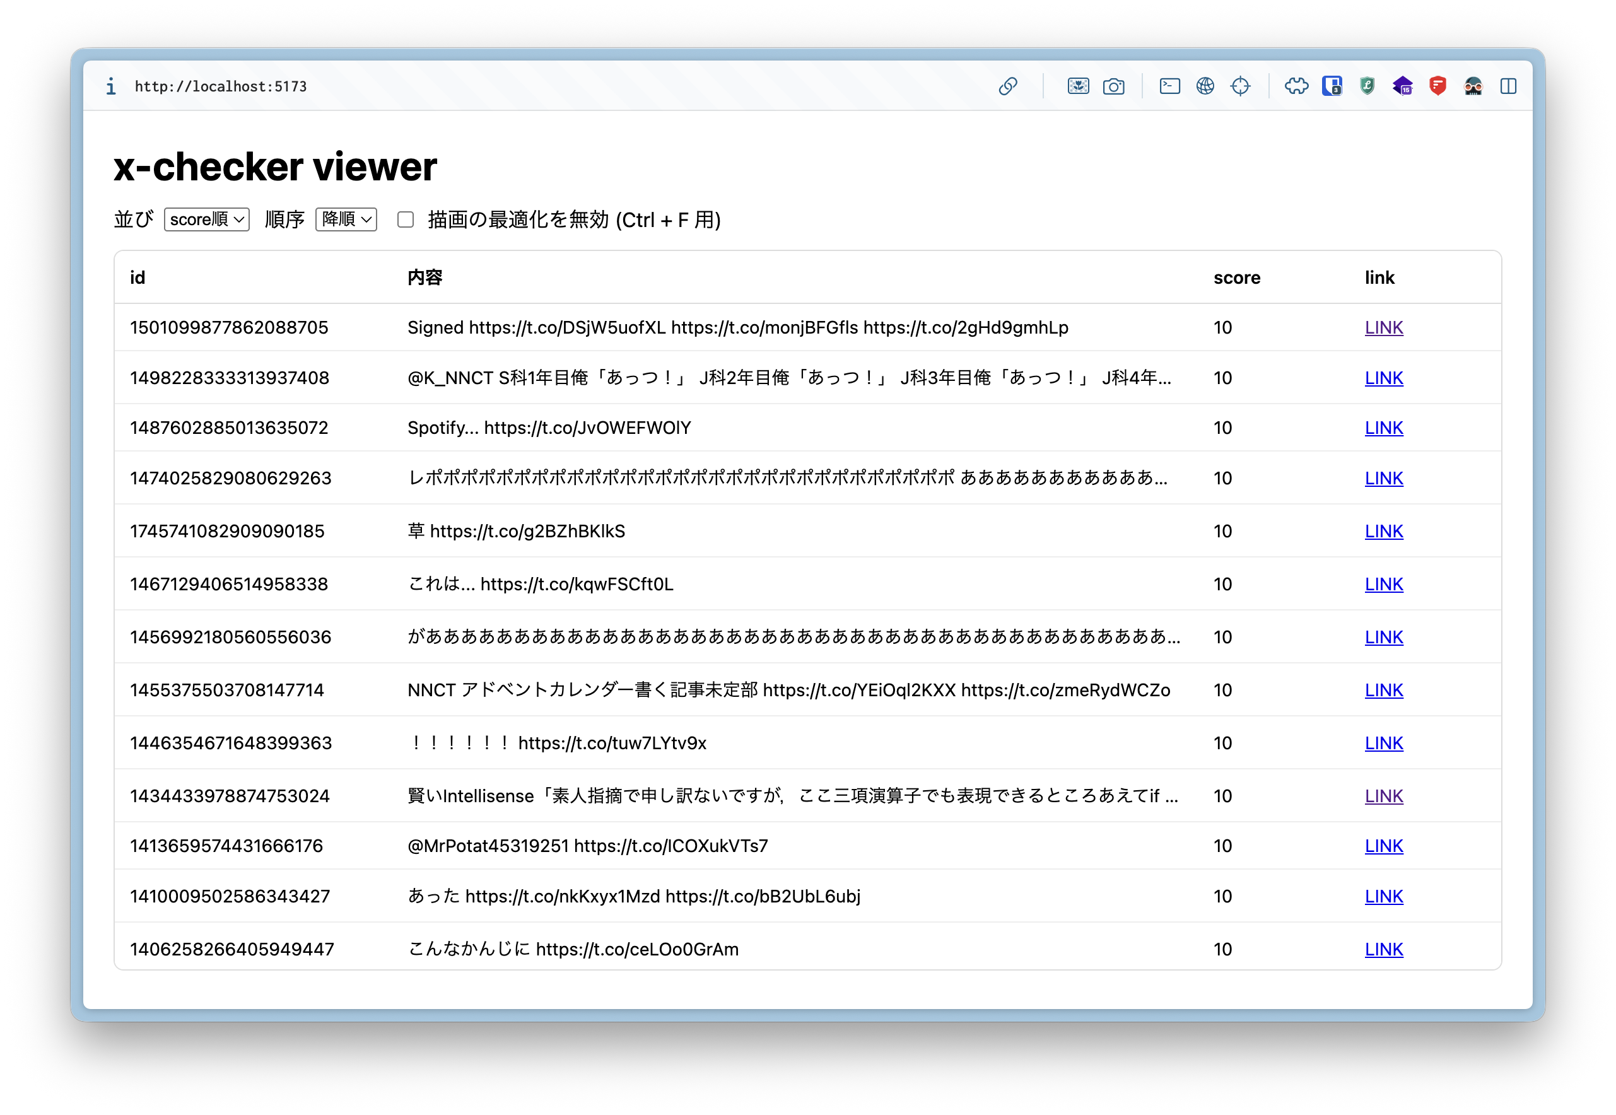Click the green shield extension icon
Viewport: 1616px width, 1115px height.
coord(1367,86)
